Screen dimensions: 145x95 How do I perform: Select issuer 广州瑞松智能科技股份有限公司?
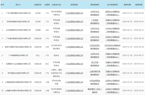coord(18,38)
